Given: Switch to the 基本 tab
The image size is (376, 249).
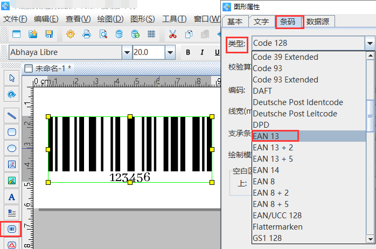Looking at the screenshot, I should pyautogui.click(x=235, y=22).
